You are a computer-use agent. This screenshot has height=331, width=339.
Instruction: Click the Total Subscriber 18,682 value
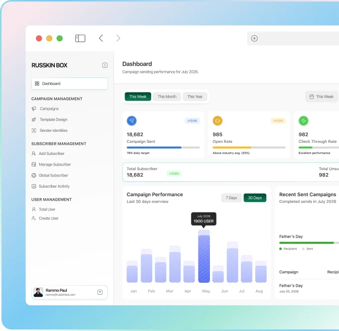click(x=135, y=175)
